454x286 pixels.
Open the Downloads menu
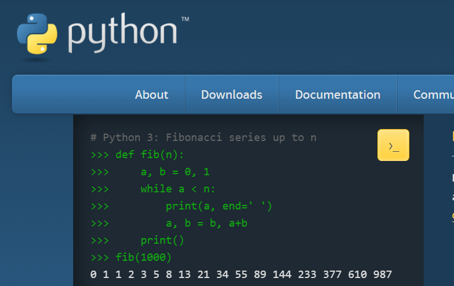pyautogui.click(x=232, y=95)
